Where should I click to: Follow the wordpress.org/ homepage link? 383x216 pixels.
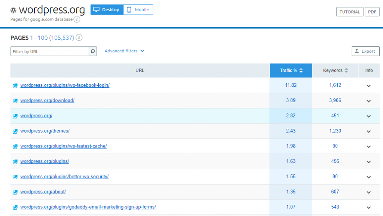(36, 116)
